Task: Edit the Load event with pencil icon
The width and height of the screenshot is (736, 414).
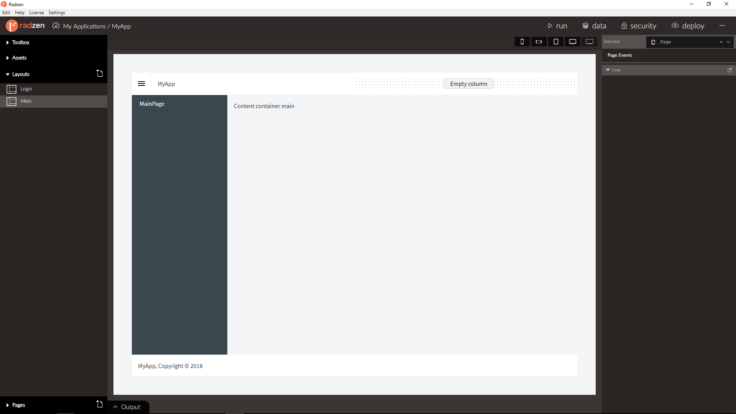Action: pos(729,70)
